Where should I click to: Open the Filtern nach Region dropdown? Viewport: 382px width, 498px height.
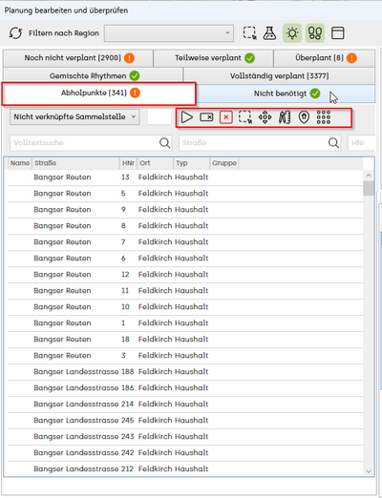[x=169, y=33]
